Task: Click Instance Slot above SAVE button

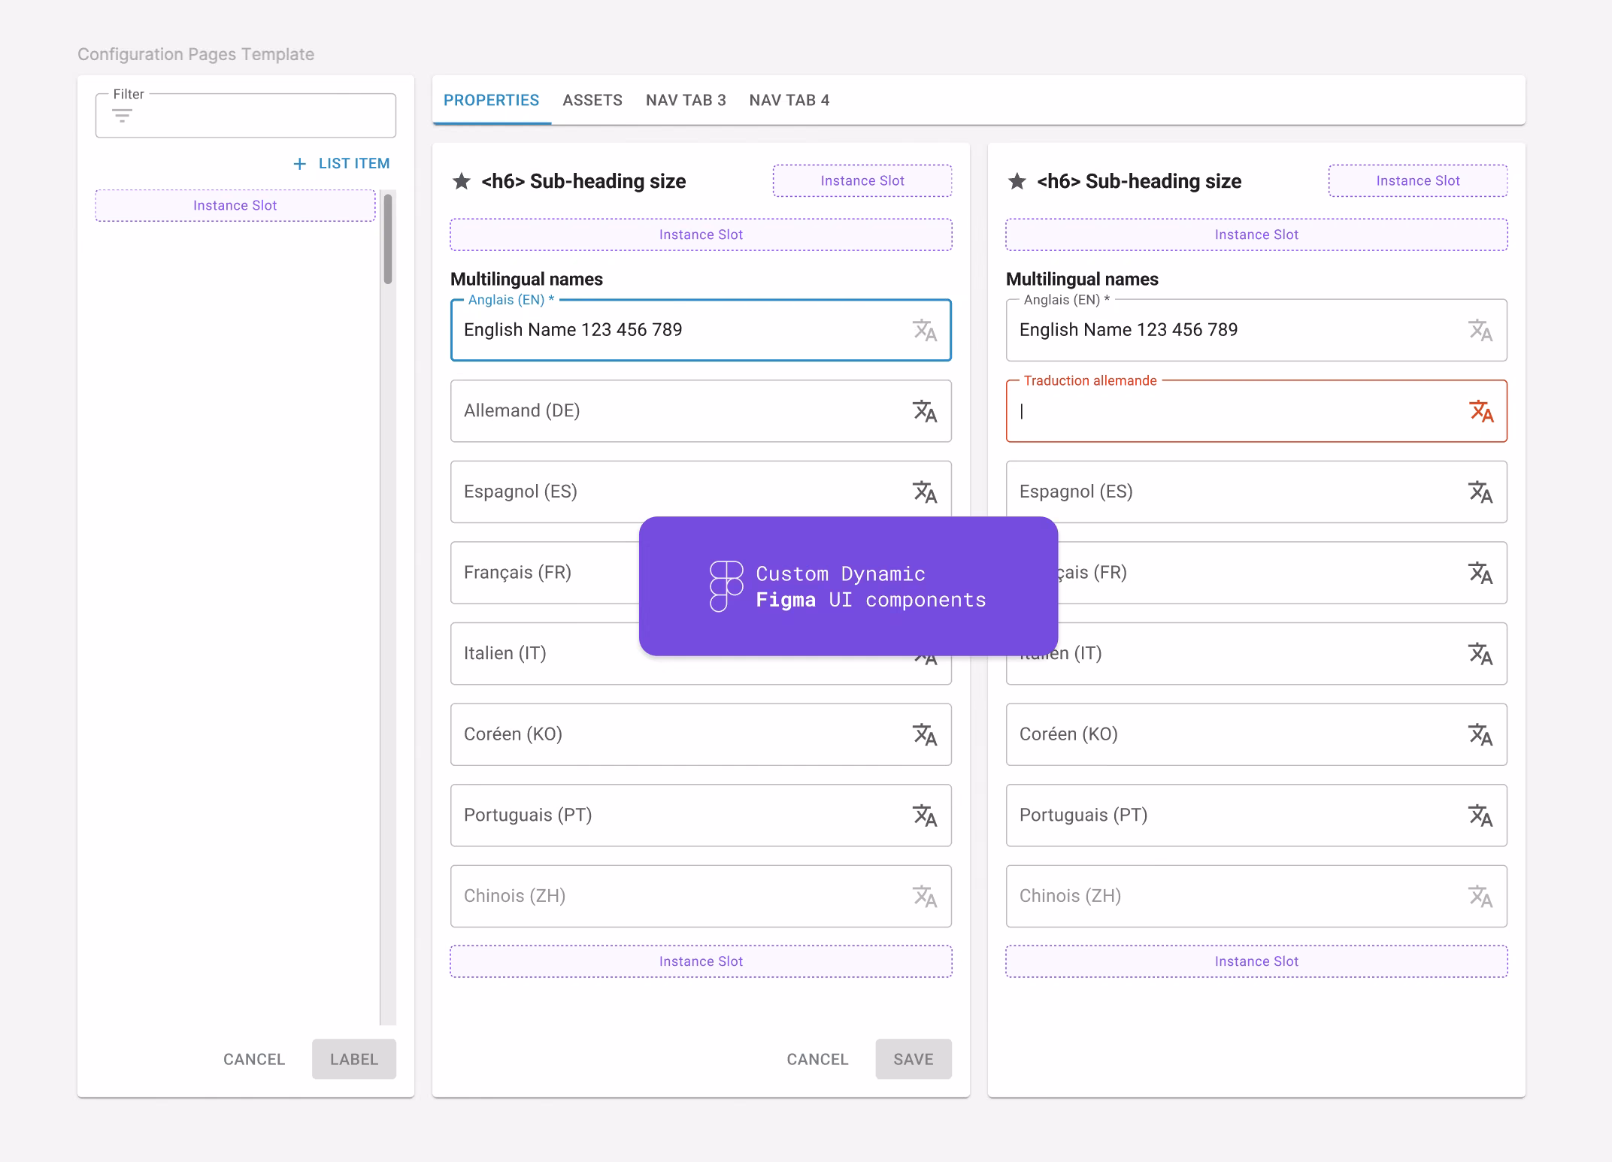Action: 701,961
